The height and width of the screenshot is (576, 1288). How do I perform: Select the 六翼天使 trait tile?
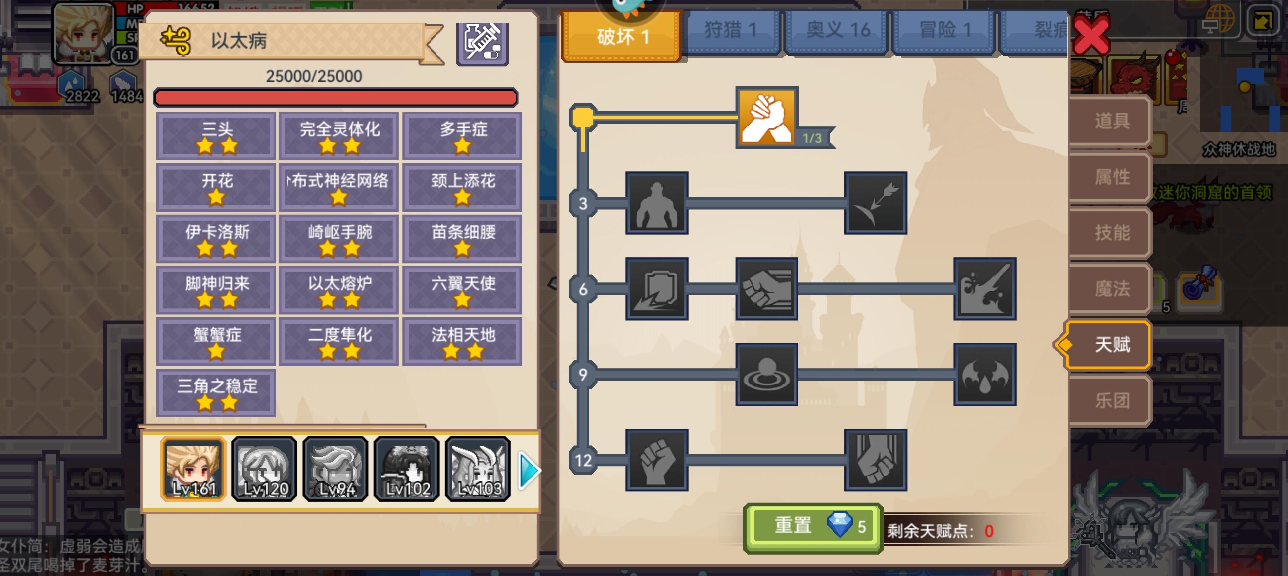[x=462, y=290]
